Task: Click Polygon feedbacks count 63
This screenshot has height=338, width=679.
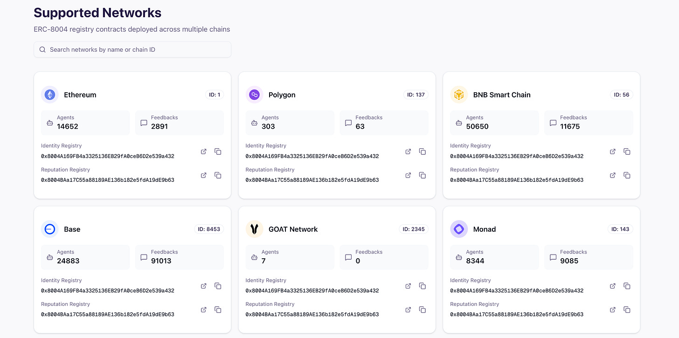Action: pyautogui.click(x=360, y=126)
